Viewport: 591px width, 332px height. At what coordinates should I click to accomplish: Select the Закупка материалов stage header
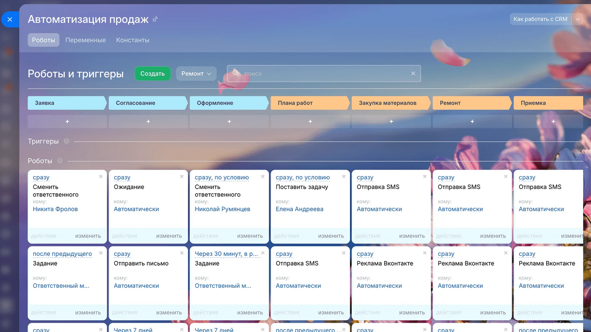point(392,103)
